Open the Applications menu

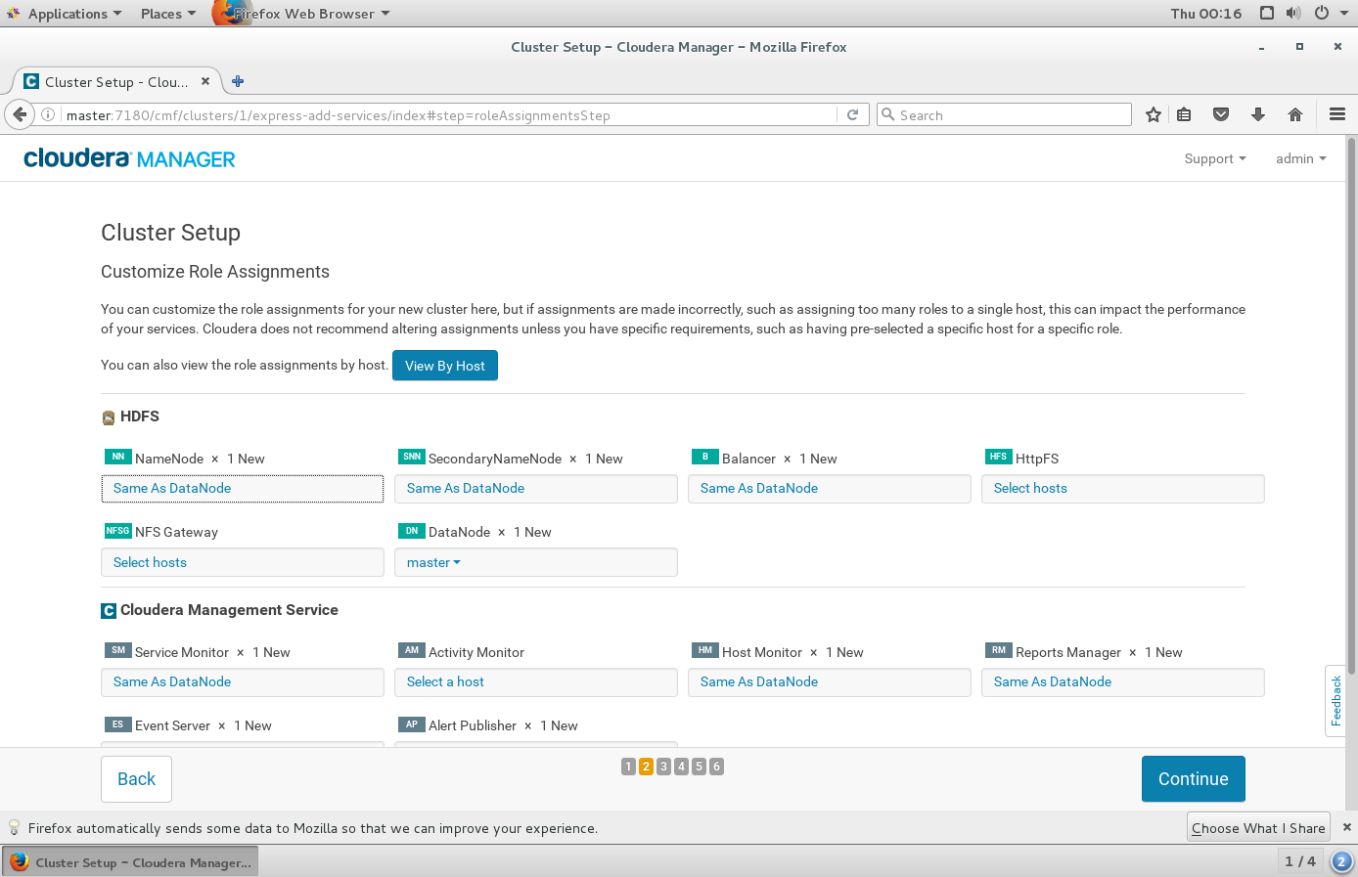click(x=67, y=14)
